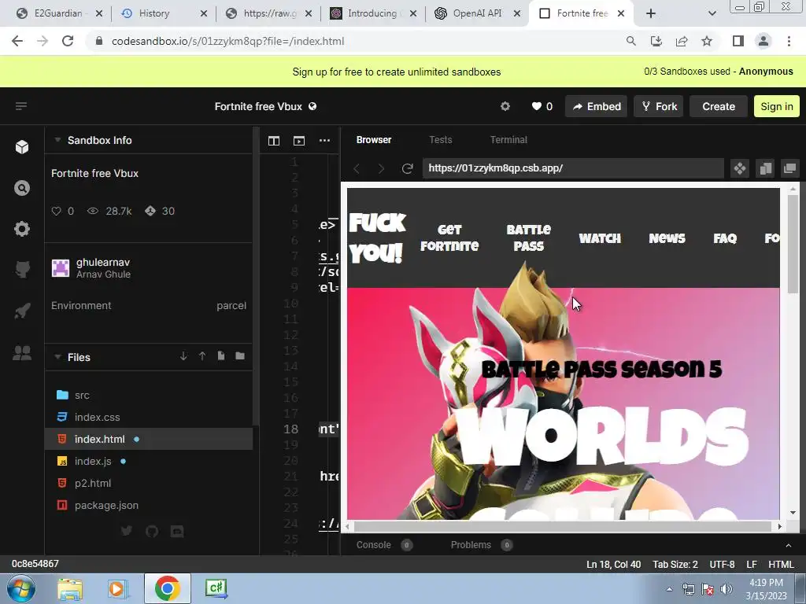The height and width of the screenshot is (604, 806).
Task: Click the Create button
Action: tap(719, 106)
